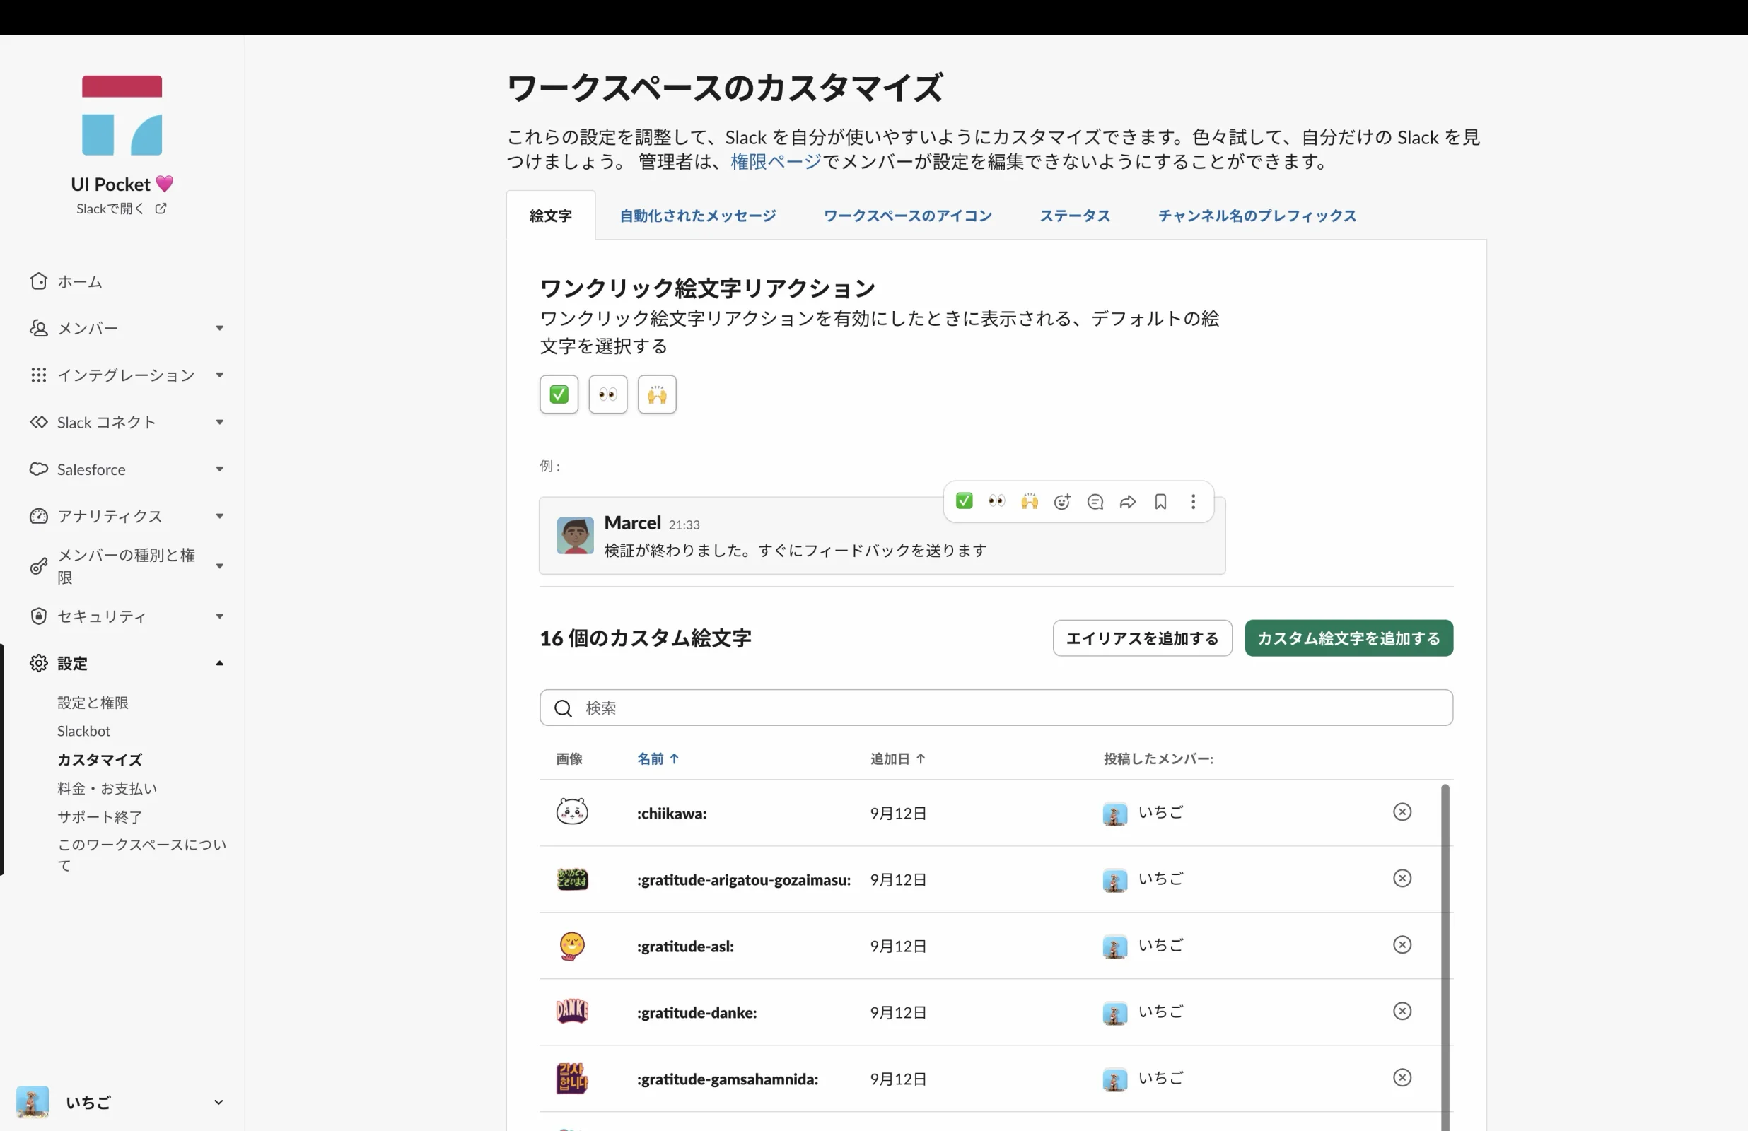The height and width of the screenshot is (1131, 1748).
Task: Click the Members icon in sidebar
Action: pos(39,328)
